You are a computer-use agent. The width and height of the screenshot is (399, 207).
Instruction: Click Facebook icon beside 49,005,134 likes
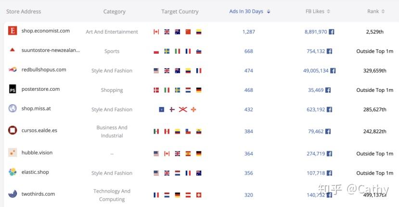pyautogui.click(x=333, y=71)
